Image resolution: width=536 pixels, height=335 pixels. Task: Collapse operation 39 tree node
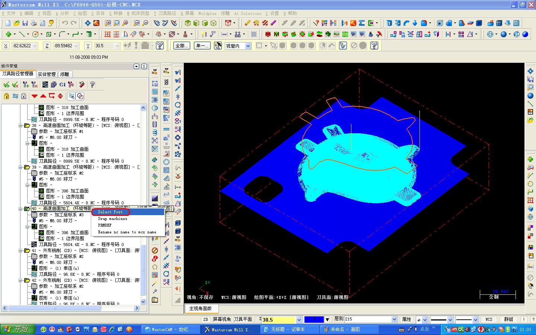coord(21,167)
